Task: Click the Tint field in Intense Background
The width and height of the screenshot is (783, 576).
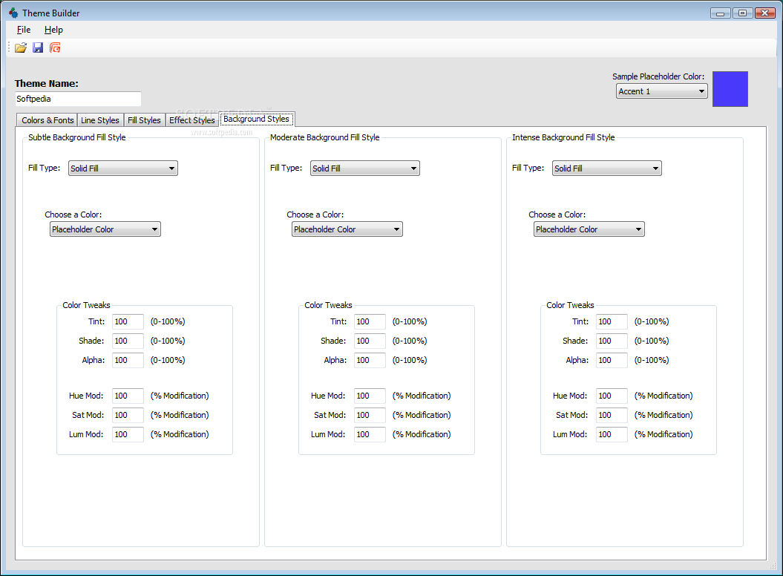Action: point(612,321)
